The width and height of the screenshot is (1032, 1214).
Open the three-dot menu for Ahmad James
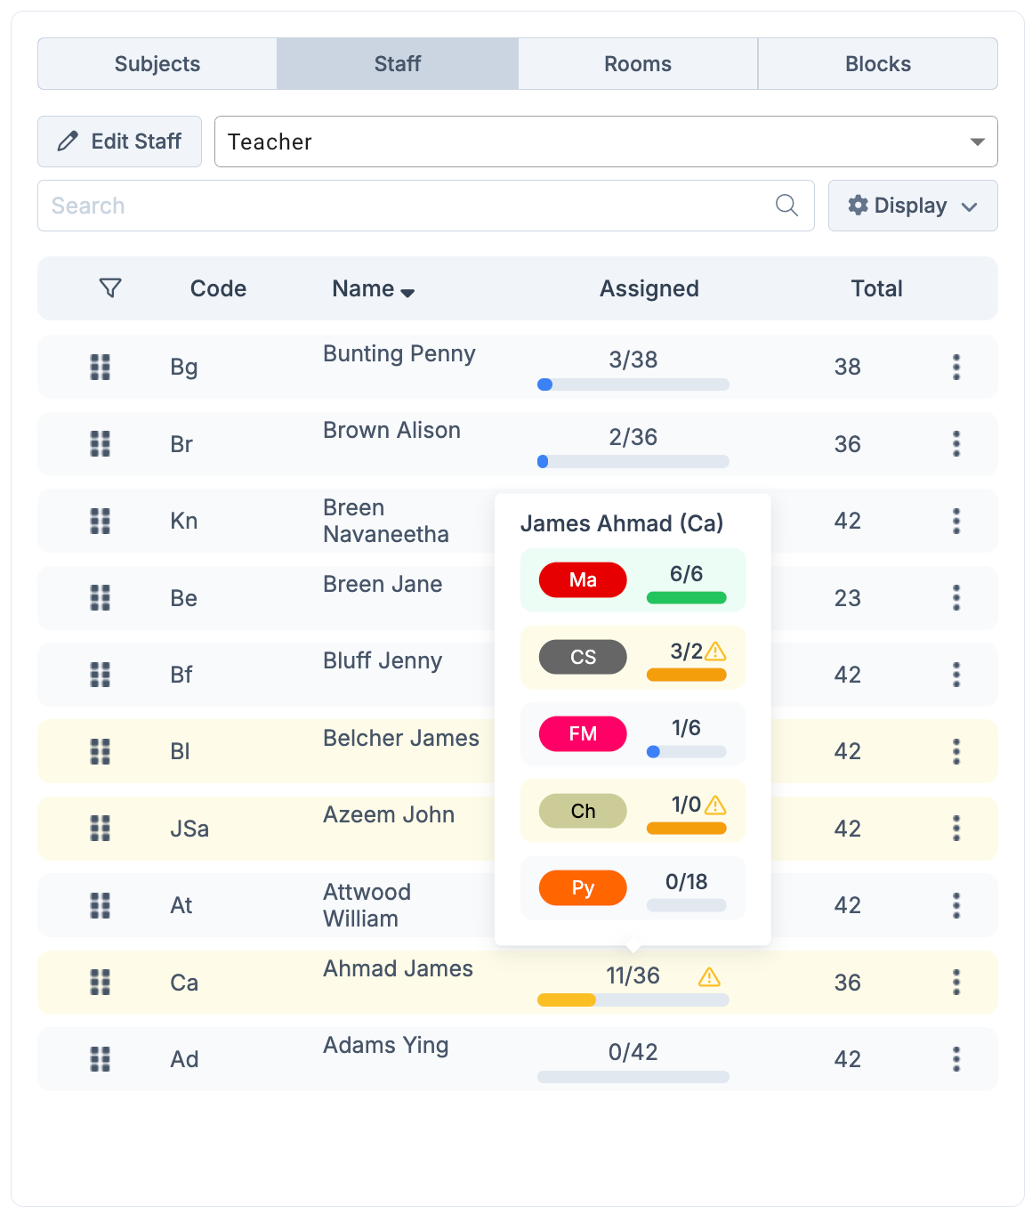point(956,982)
